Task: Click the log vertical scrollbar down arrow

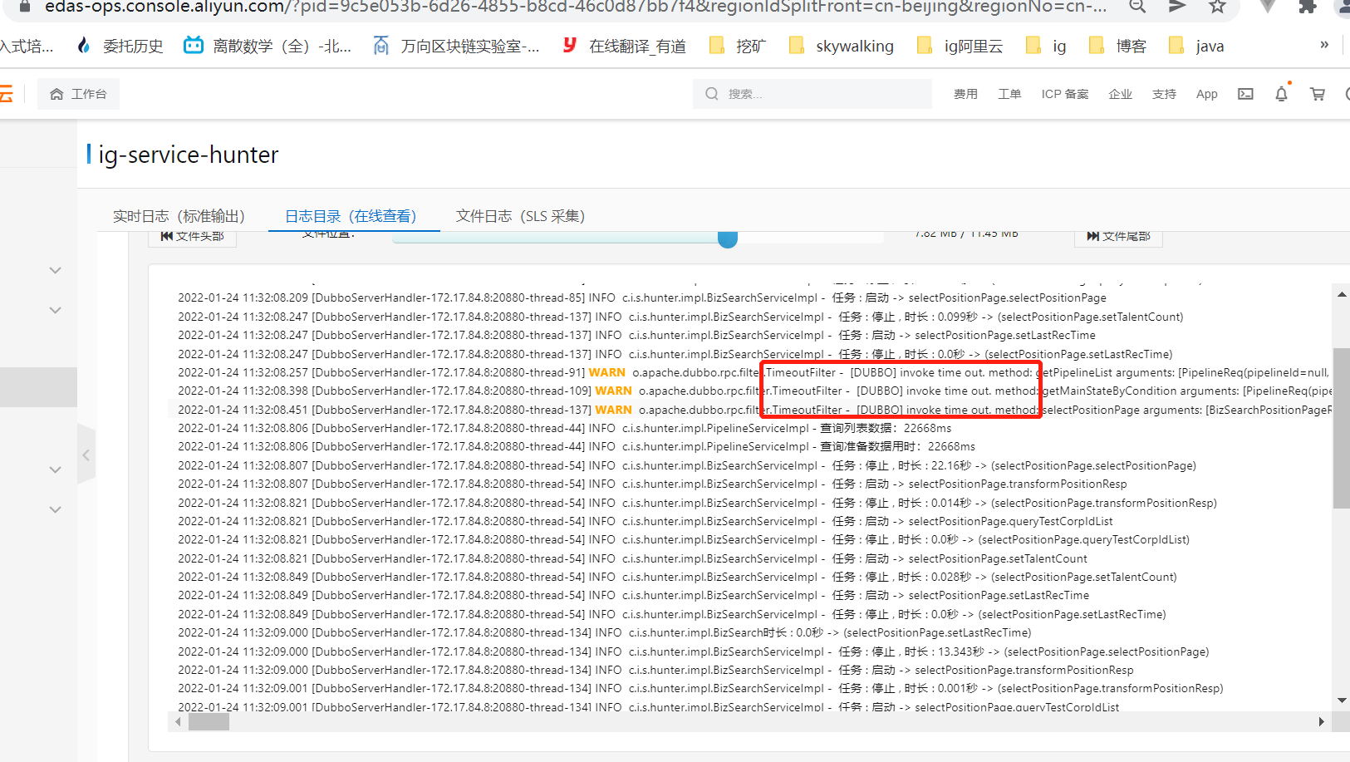Action: pos(1342,701)
